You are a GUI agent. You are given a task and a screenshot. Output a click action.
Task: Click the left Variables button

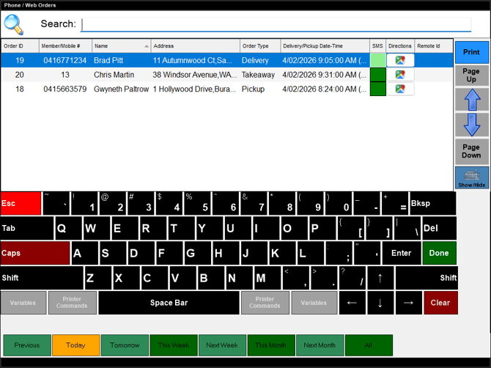(x=23, y=303)
